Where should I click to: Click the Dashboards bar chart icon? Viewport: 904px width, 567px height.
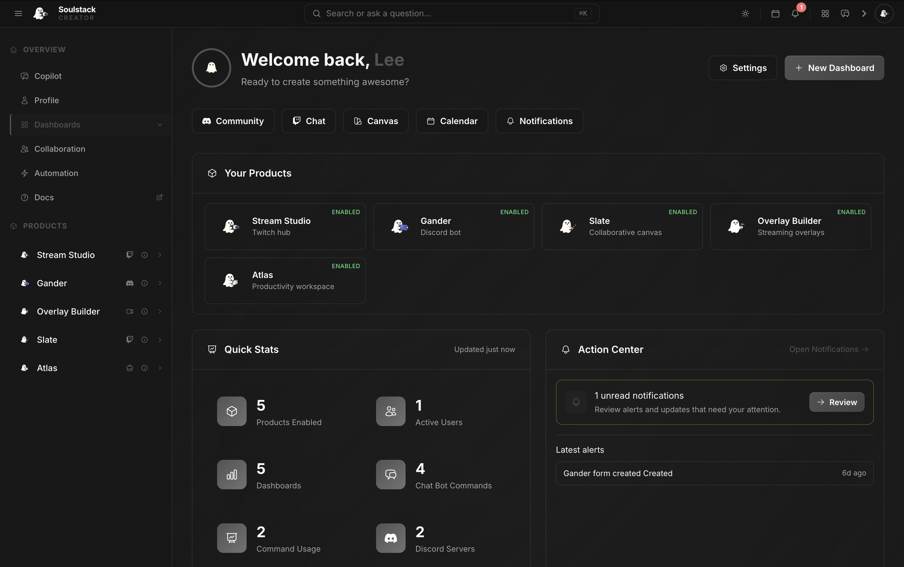[232, 475]
